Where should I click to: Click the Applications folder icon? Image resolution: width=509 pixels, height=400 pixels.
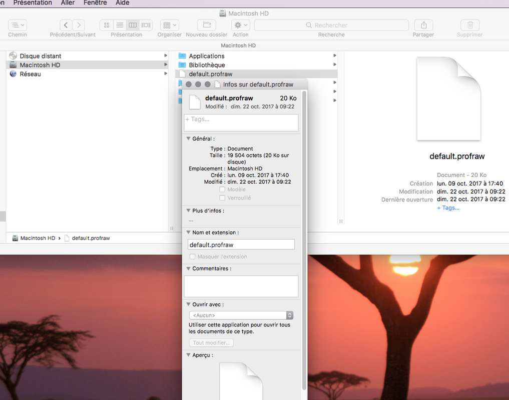182,56
